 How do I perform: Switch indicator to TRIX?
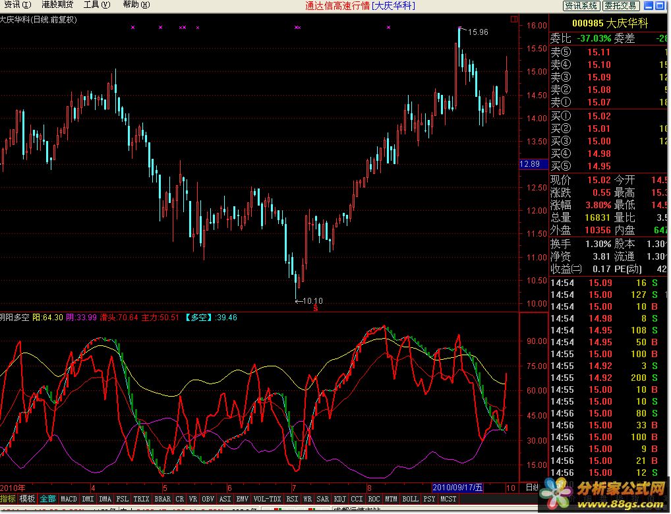point(141,499)
